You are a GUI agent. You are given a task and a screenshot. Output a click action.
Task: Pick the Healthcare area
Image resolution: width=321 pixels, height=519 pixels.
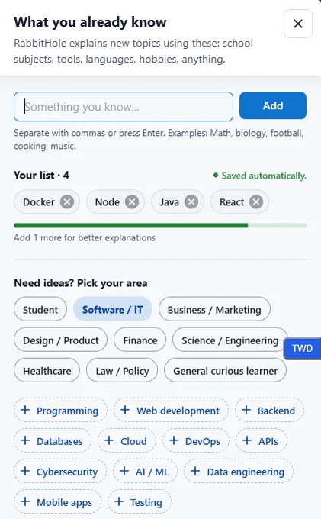(x=47, y=371)
